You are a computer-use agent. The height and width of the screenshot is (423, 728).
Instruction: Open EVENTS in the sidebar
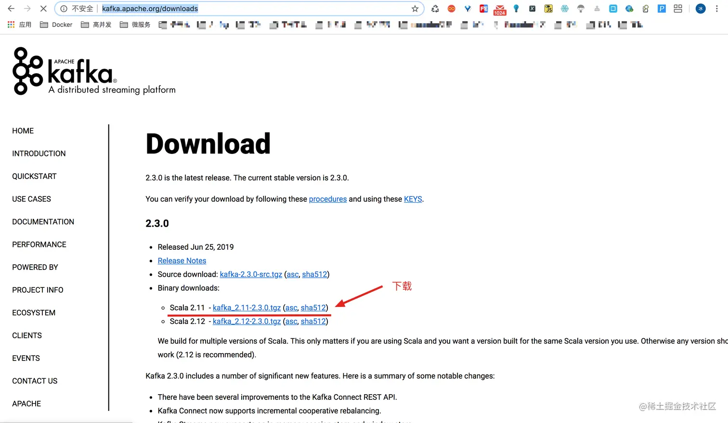click(x=26, y=358)
